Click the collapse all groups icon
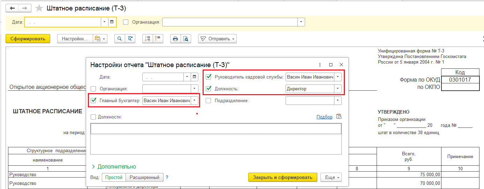This screenshot has height=189, width=484. (158, 39)
